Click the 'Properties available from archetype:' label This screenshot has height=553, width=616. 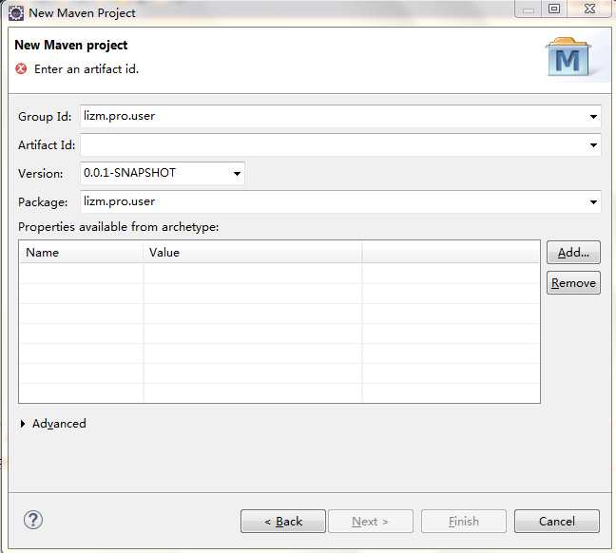118,227
